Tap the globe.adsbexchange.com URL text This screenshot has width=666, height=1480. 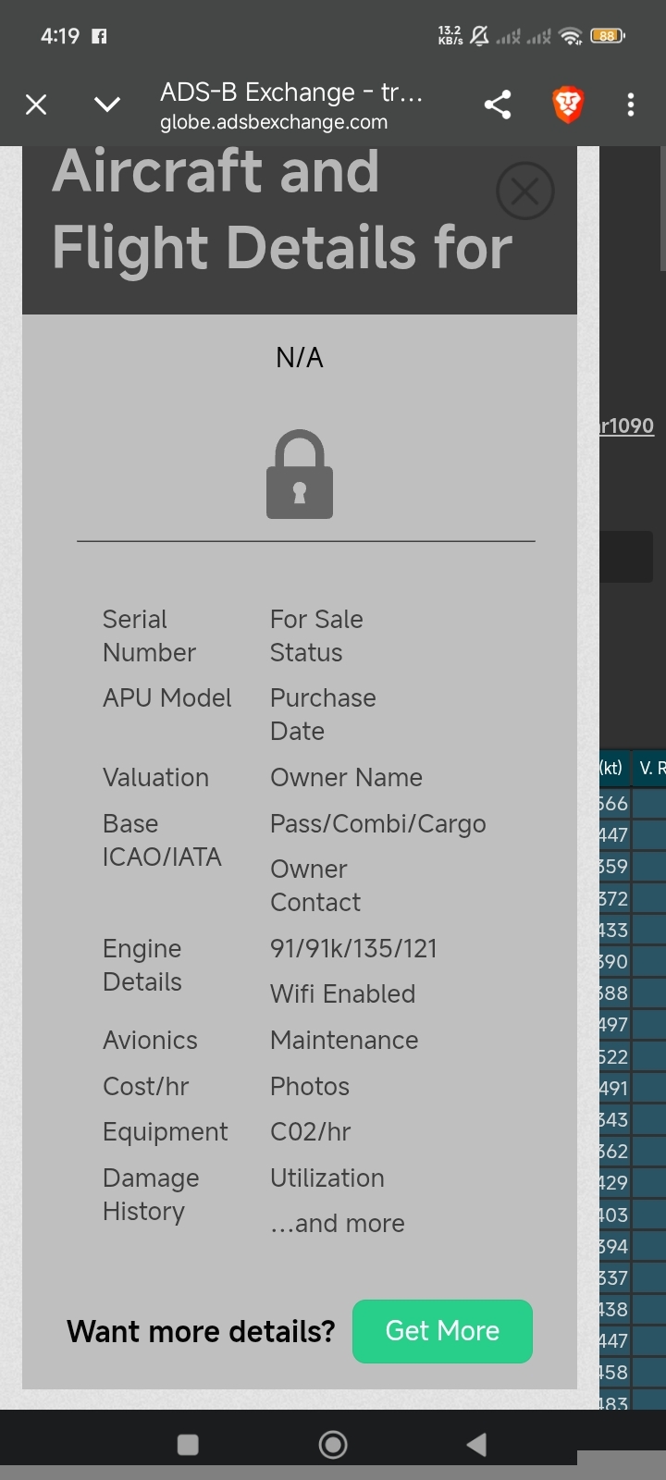[x=274, y=122]
